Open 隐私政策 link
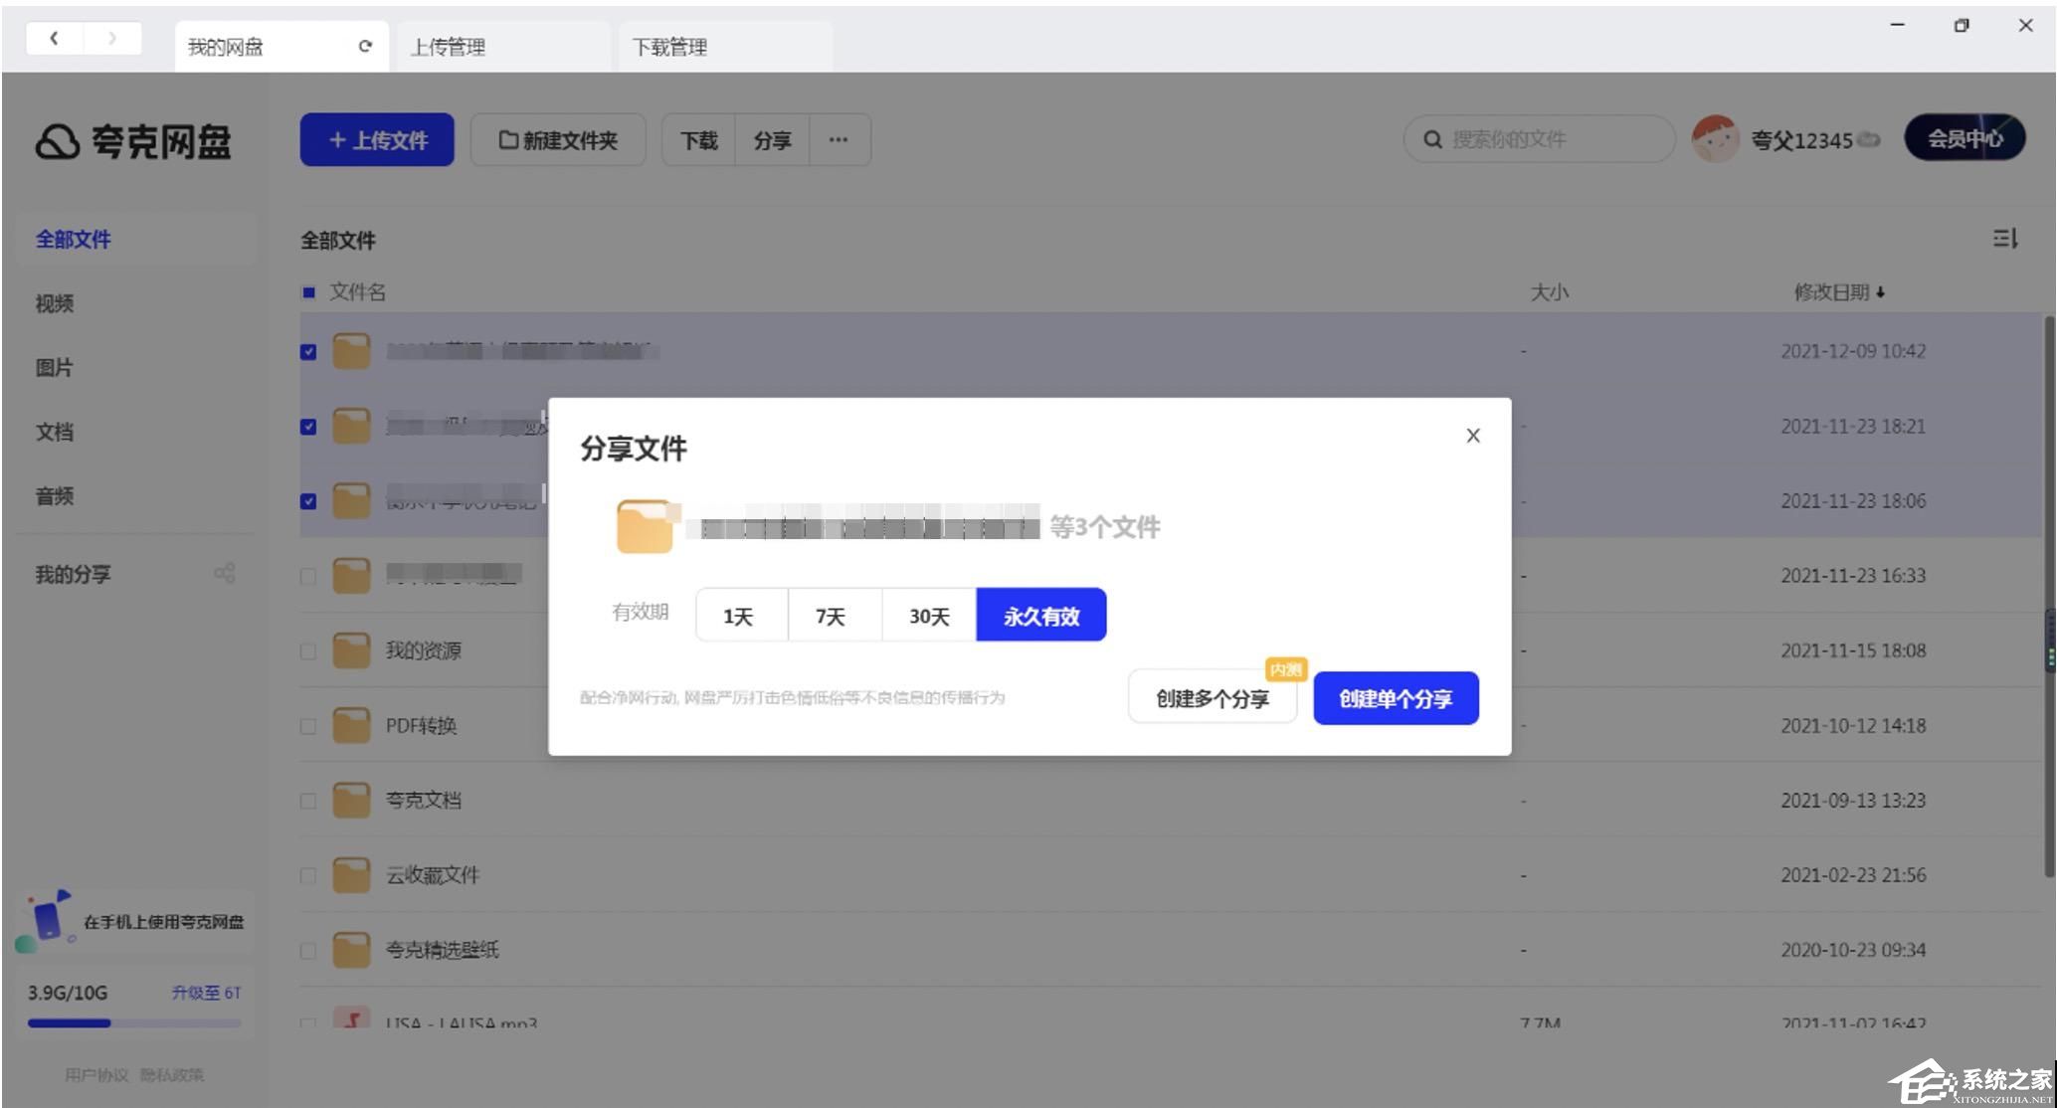Viewport: 2057px width, 1108px height. pyautogui.click(x=171, y=1075)
